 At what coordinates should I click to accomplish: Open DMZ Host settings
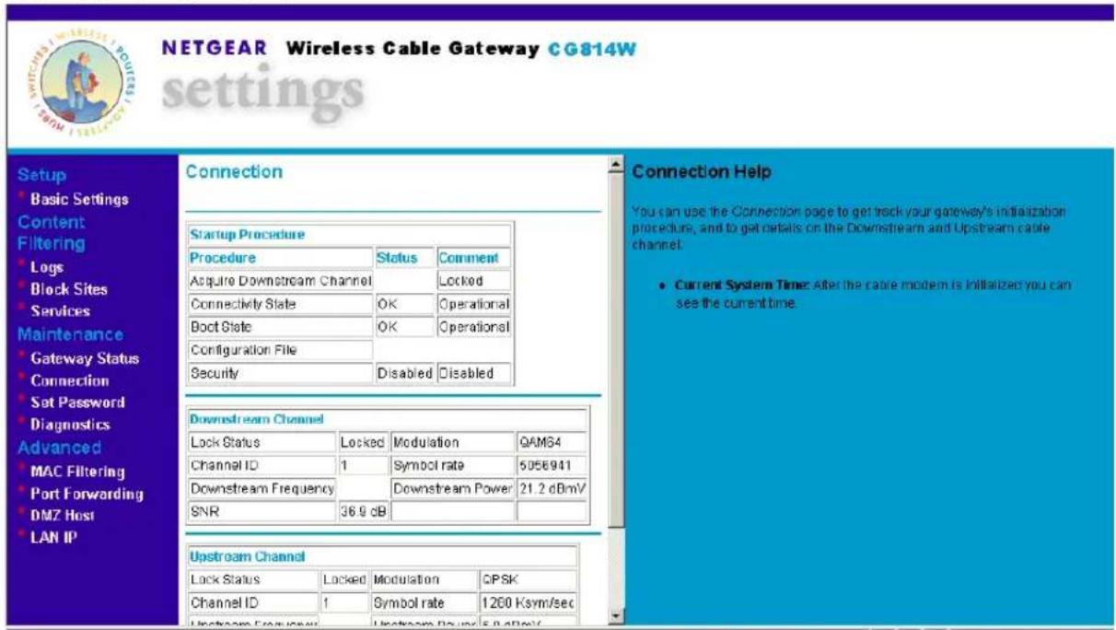click(62, 516)
